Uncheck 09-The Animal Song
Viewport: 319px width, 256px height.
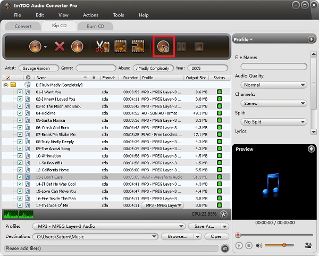(20, 148)
